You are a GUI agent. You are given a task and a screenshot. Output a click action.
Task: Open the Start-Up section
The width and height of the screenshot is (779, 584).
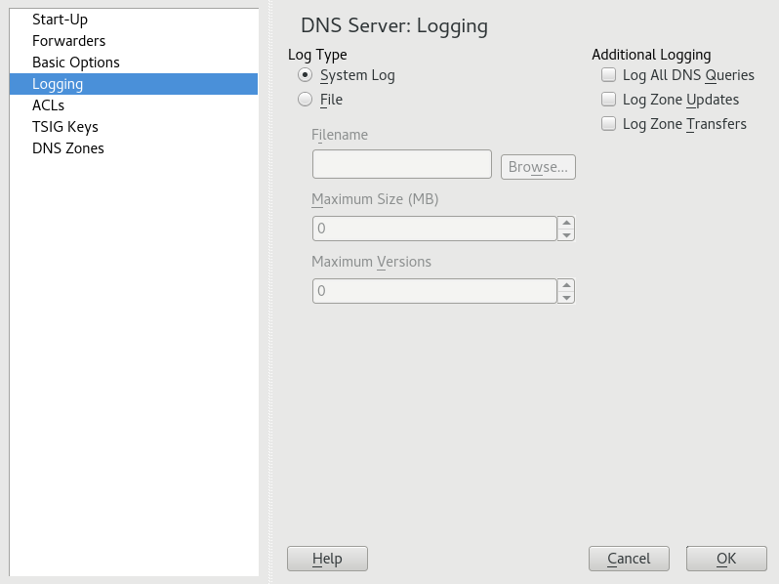pos(60,20)
